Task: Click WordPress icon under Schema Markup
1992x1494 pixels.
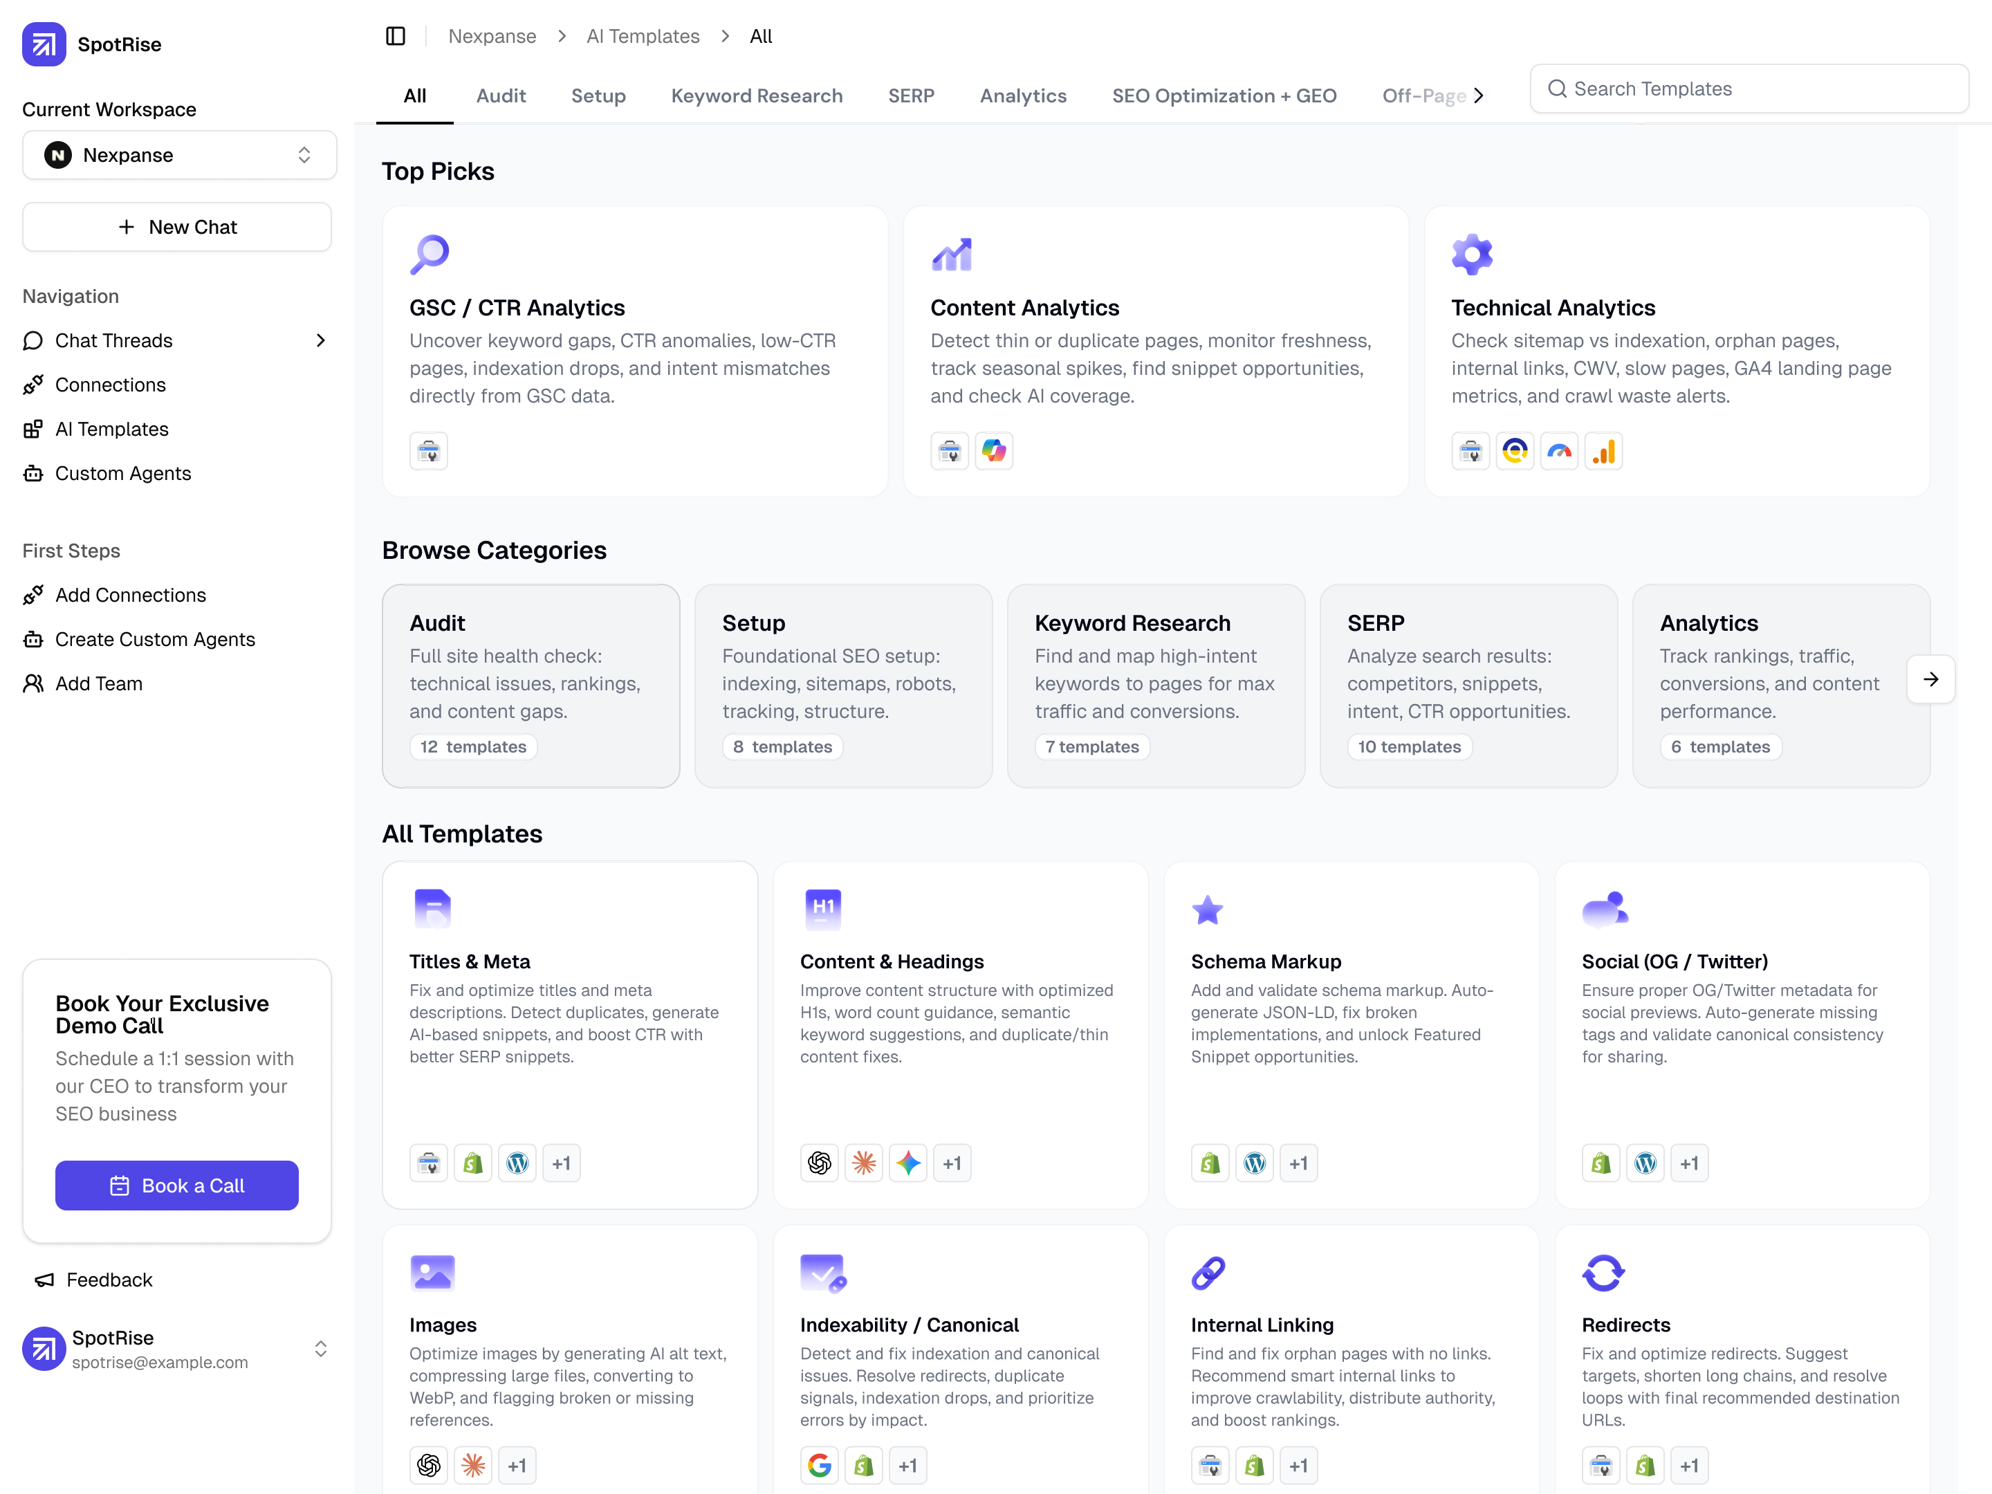Action: coord(1255,1163)
